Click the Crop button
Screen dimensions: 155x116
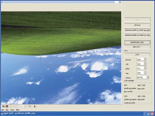click(137, 55)
